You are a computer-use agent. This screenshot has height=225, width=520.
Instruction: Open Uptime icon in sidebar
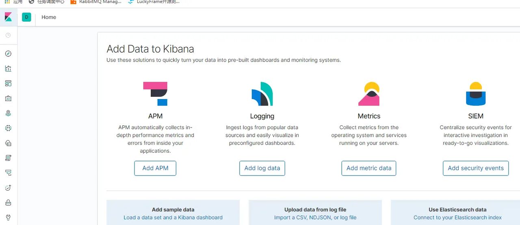tap(8, 188)
